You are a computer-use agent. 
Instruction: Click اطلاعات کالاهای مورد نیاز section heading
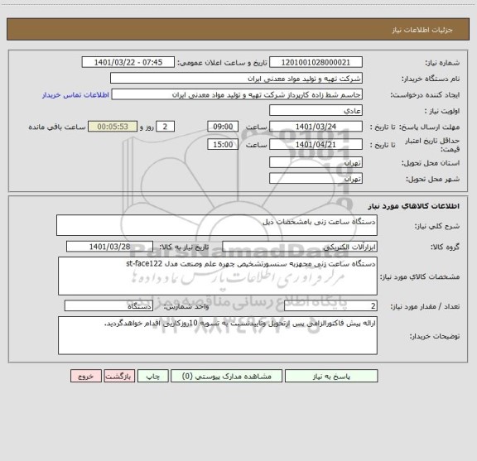414,206
